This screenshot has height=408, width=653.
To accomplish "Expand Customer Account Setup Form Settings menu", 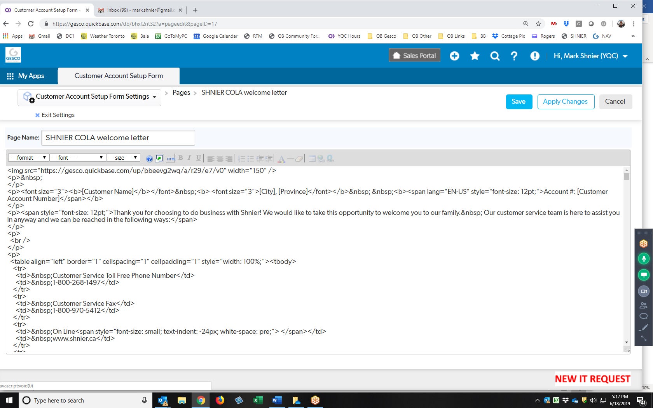I will [89, 97].
